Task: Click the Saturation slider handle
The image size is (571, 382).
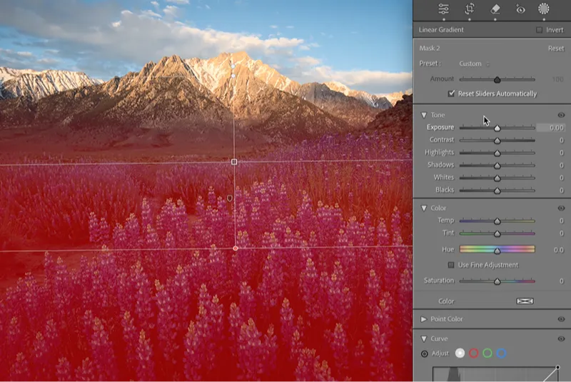Action: click(x=497, y=281)
